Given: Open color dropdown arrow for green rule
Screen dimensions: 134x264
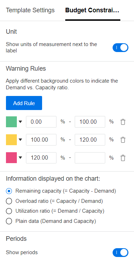Looking at the screenshot, I should 20,122.
